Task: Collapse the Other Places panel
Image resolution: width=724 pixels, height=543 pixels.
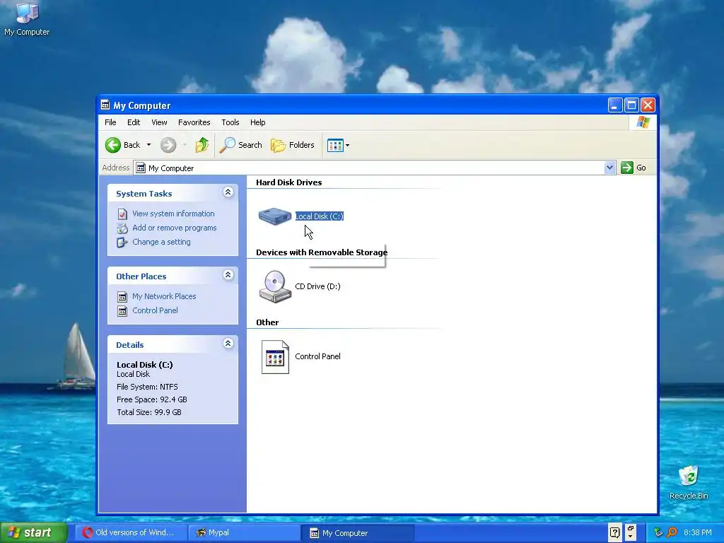Action: tap(228, 275)
